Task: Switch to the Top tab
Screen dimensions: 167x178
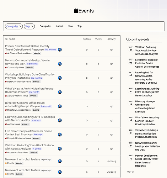Action: coord(80,26)
